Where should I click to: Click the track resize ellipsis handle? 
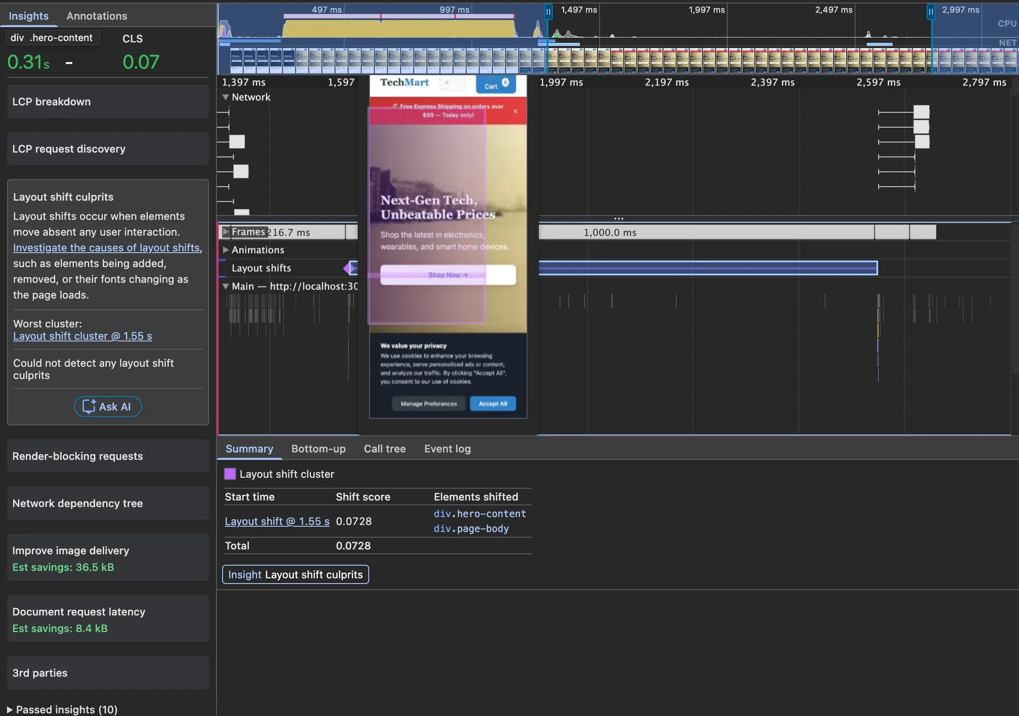pyautogui.click(x=619, y=219)
